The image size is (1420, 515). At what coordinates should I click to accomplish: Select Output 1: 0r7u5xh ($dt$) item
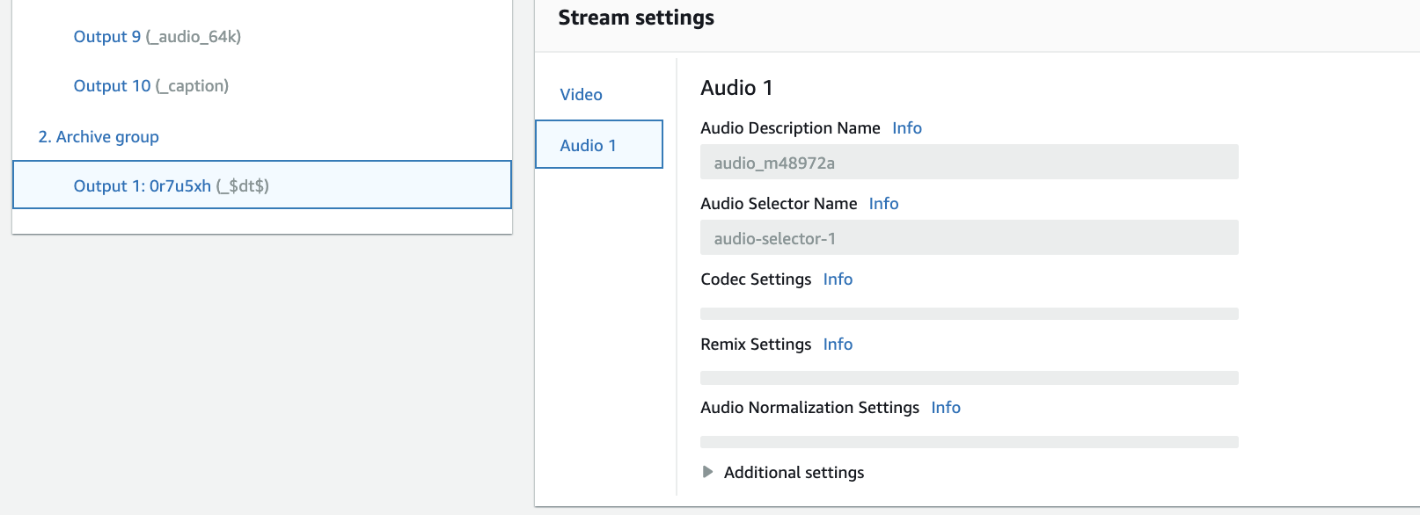pyautogui.click(x=171, y=185)
